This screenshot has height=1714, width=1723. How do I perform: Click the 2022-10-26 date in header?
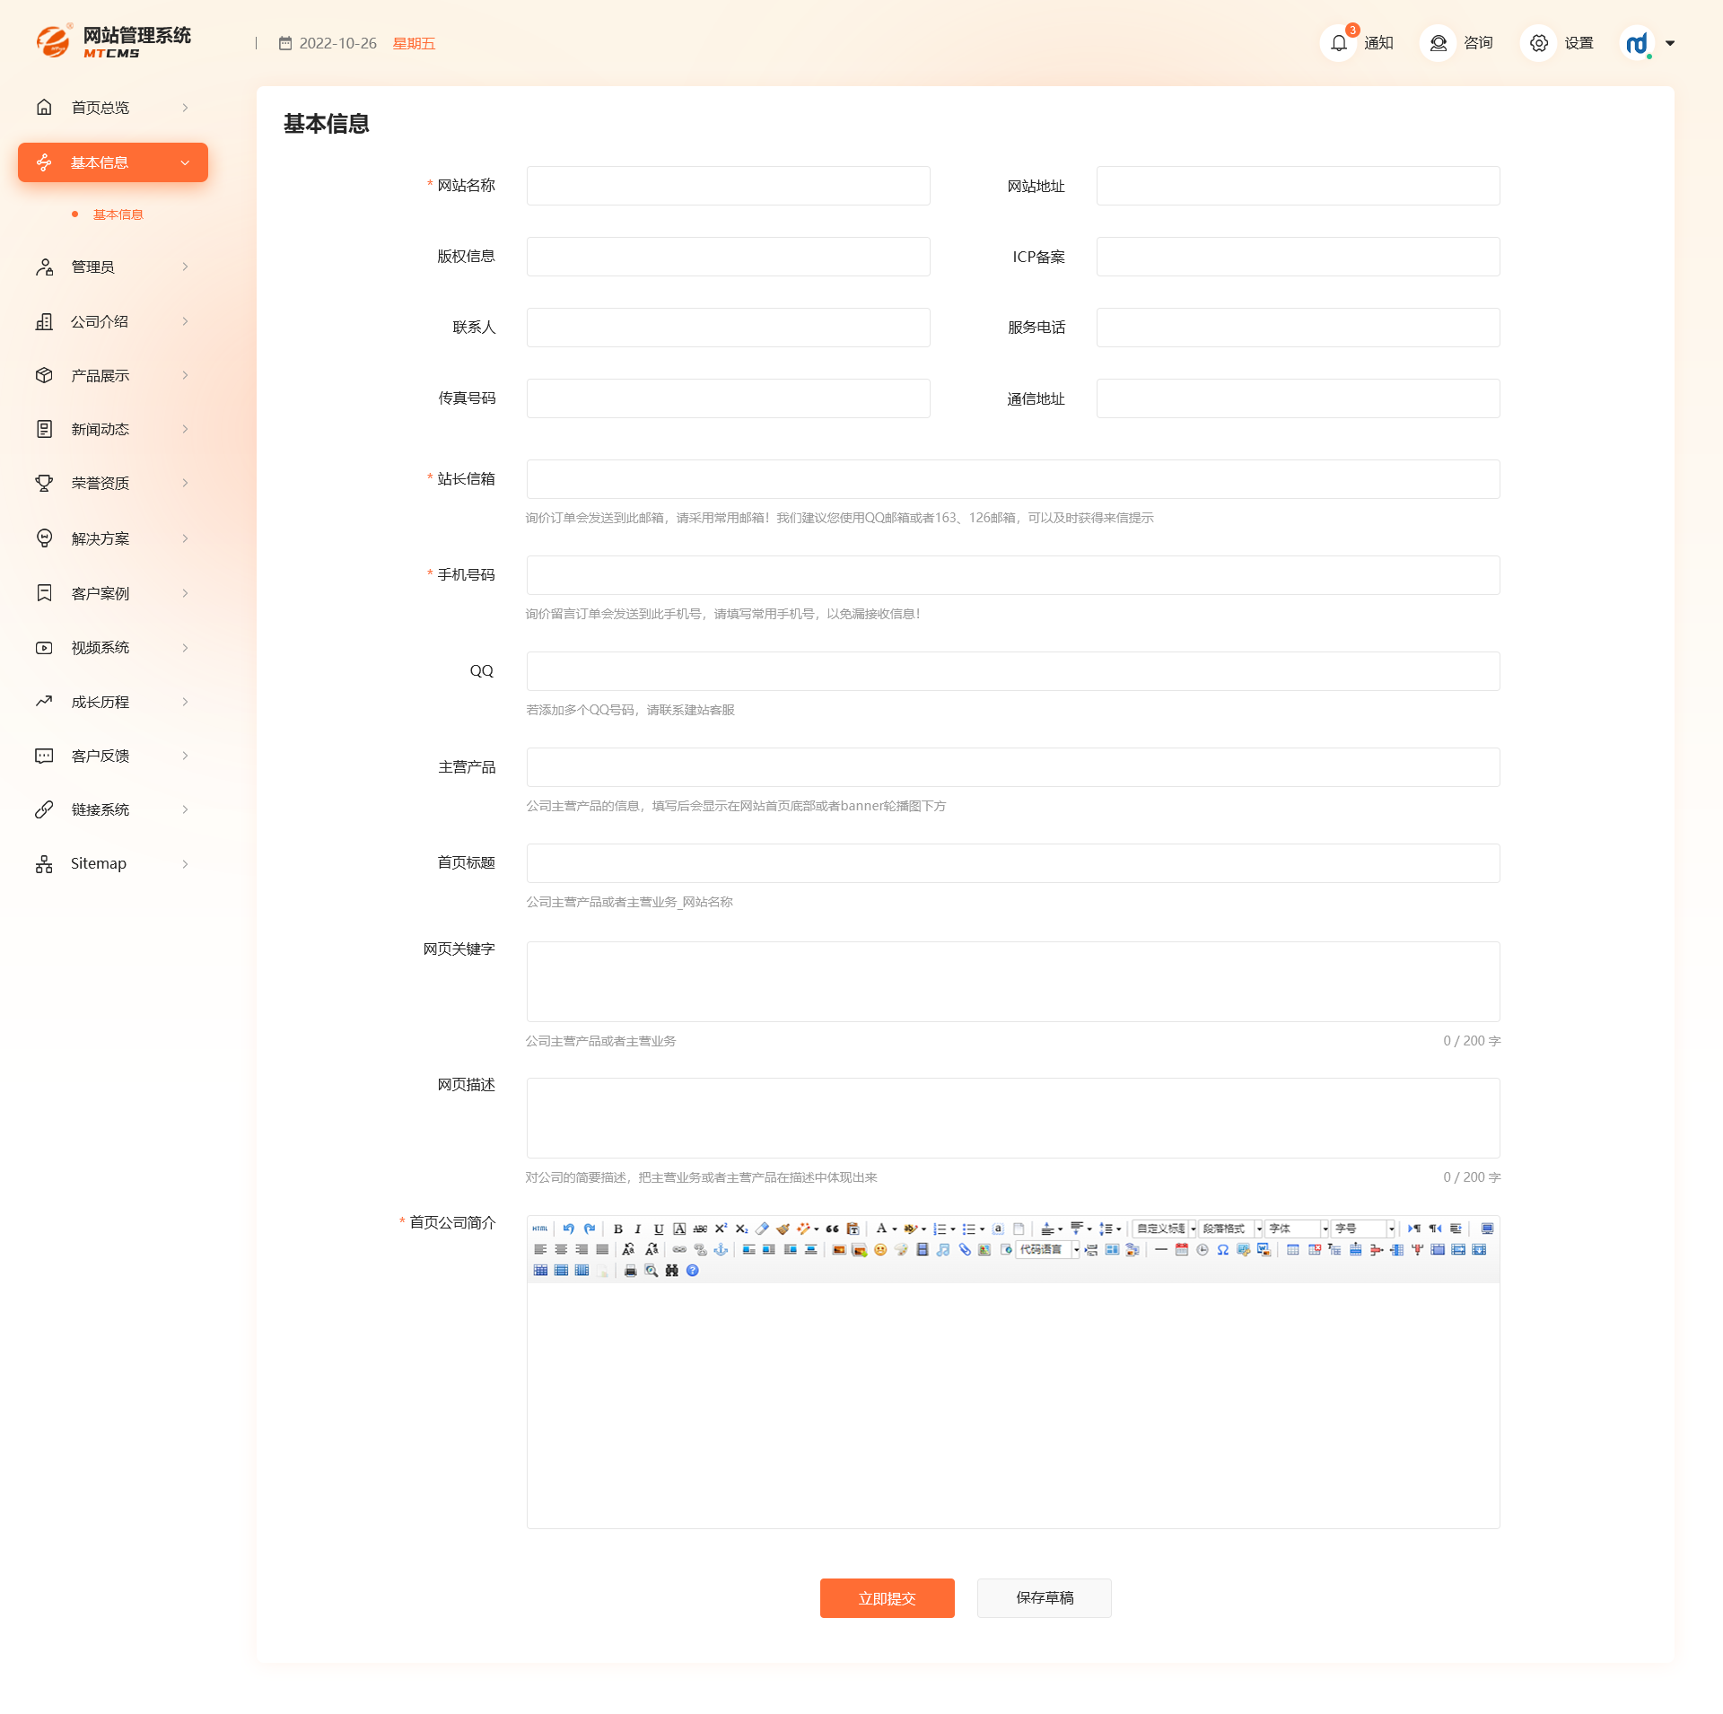click(x=337, y=43)
